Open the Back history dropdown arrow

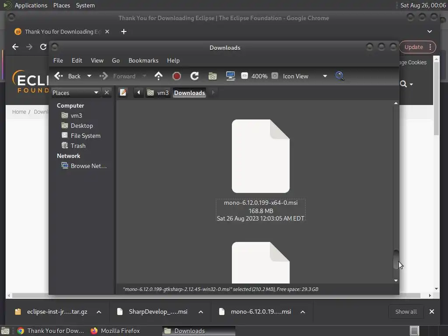tap(89, 76)
